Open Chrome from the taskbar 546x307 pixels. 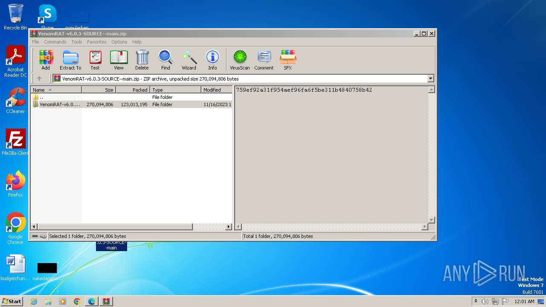77,301
